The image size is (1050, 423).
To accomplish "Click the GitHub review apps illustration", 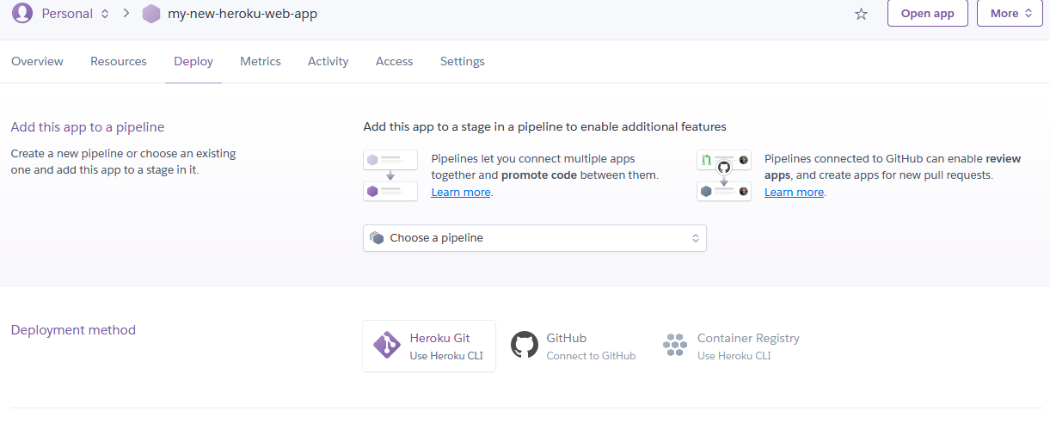I will click(x=723, y=175).
